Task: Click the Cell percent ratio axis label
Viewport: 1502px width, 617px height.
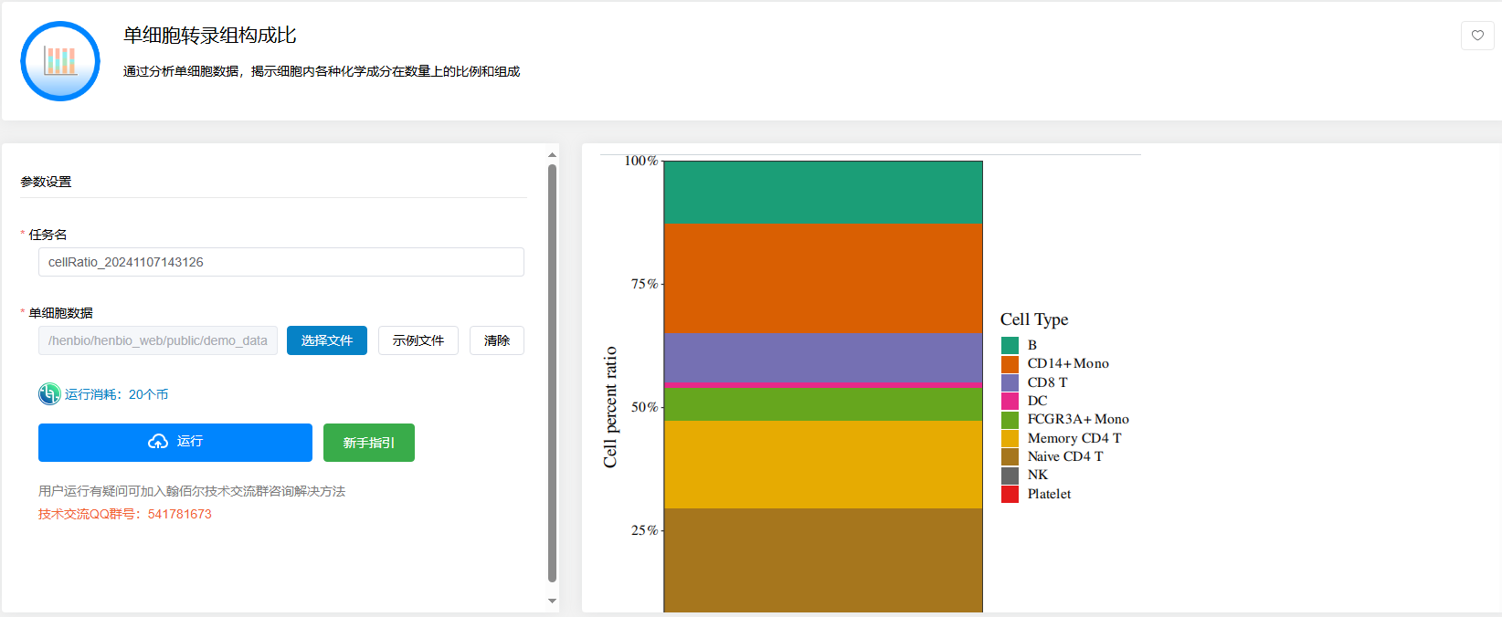Action: tap(610, 407)
